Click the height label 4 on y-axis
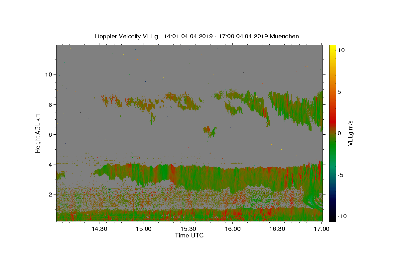 (x=51, y=165)
